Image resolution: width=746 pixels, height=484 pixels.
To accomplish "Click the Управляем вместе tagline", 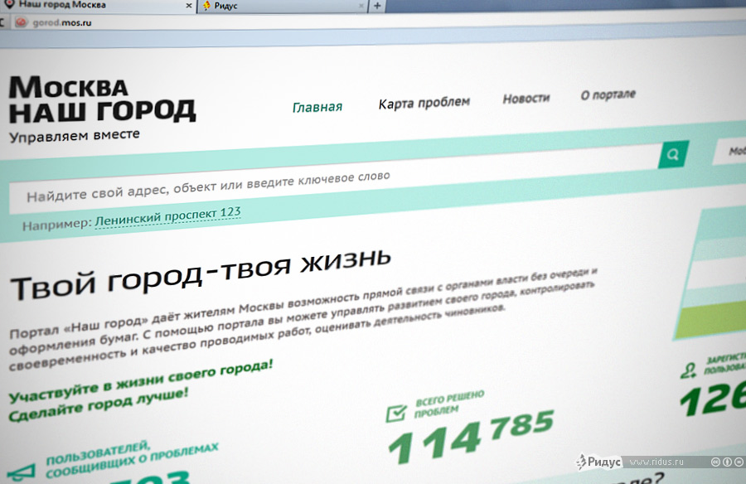I will coord(75,136).
